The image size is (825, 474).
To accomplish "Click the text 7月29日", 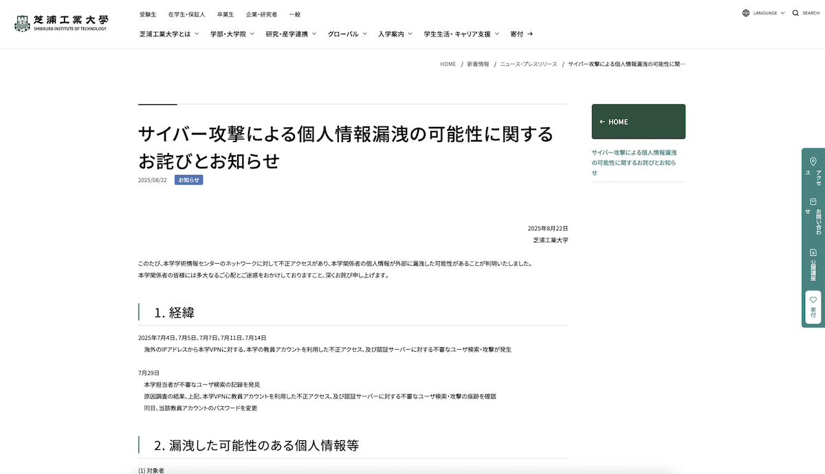I will click(x=148, y=372).
